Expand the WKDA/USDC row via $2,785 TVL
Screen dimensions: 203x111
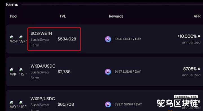pyautogui.click(x=64, y=71)
